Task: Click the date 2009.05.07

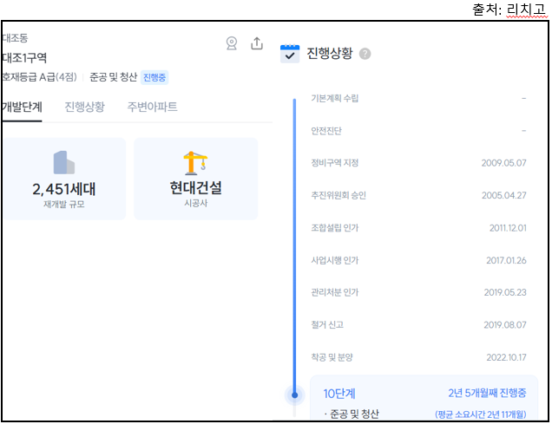Action: pyautogui.click(x=503, y=163)
